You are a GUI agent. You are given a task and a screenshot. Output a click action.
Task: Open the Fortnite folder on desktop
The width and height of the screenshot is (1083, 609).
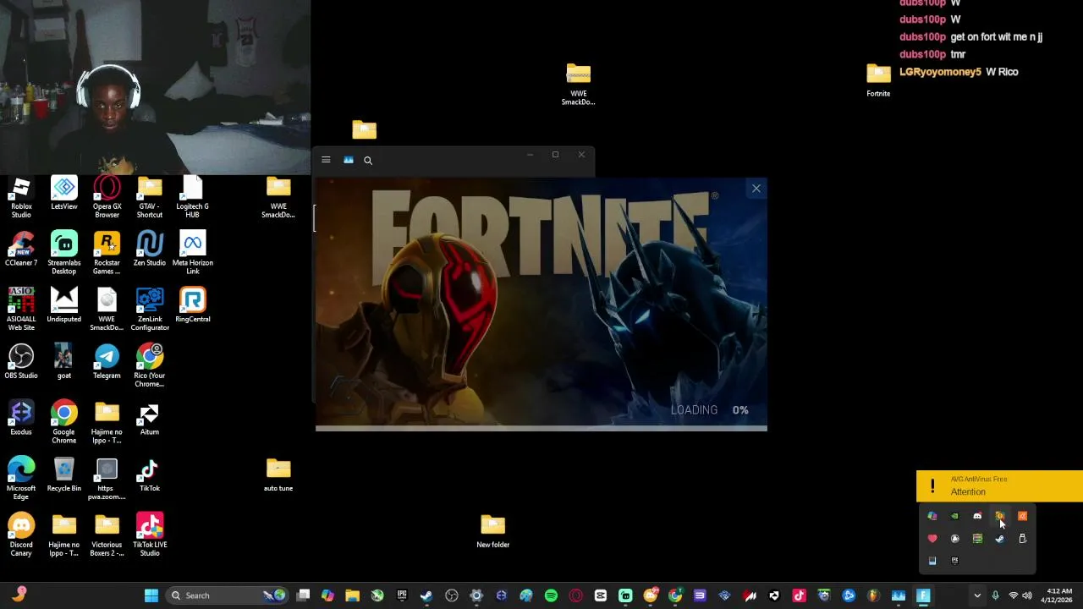coord(878,80)
